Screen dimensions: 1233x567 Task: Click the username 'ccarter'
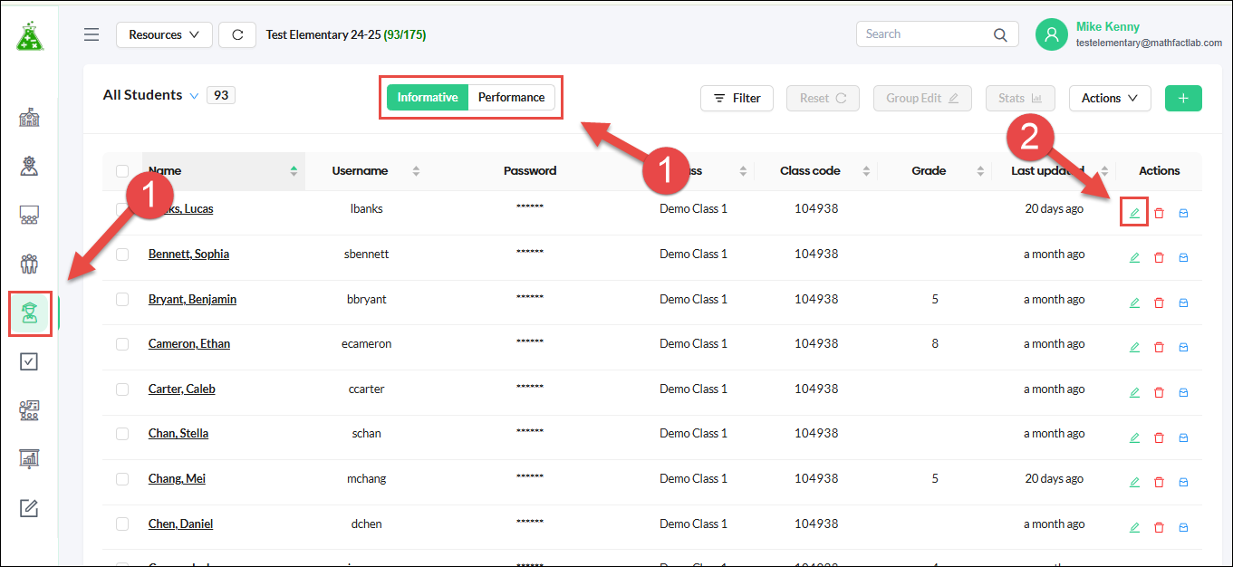367,389
